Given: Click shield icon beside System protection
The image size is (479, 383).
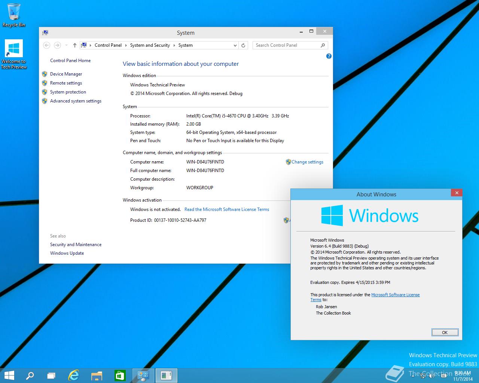Looking at the screenshot, I should (x=45, y=92).
